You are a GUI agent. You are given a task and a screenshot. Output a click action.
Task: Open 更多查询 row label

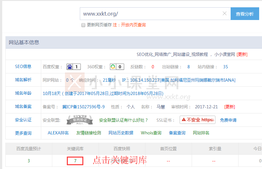click(x=23, y=133)
